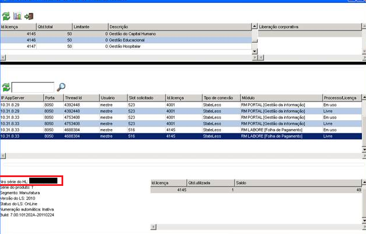Image resolution: width=366 pixels, height=234 pixels.
Task: Select highlighted RM LABORE row marked Livre
Action: coord(181,136)
